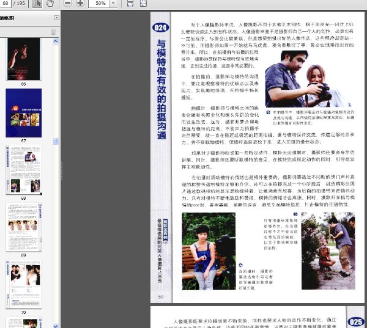
Task: Click the 50% zoom level field
Action: coord(98,3)
